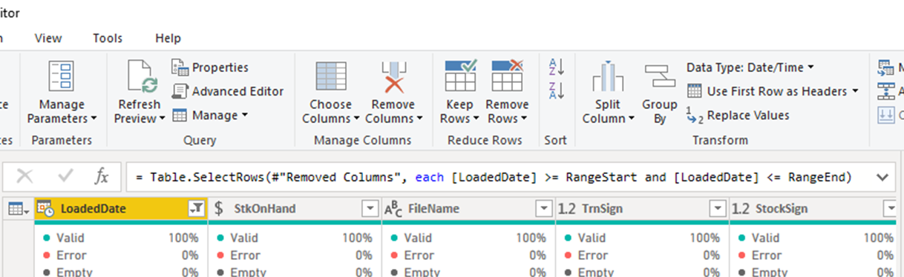Viewport: 904px width, 277px height.
Task: Click Replace Values
Action: (738, 115)
